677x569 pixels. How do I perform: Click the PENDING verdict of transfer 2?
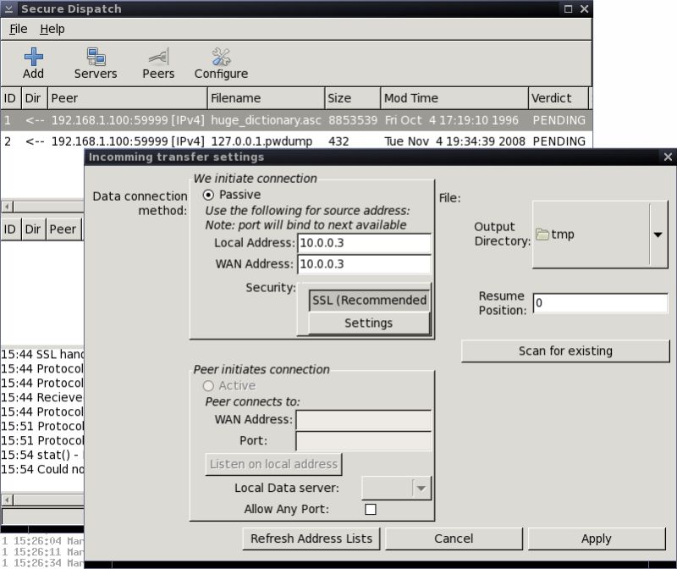pyautogui.click(x=559, y=141)
